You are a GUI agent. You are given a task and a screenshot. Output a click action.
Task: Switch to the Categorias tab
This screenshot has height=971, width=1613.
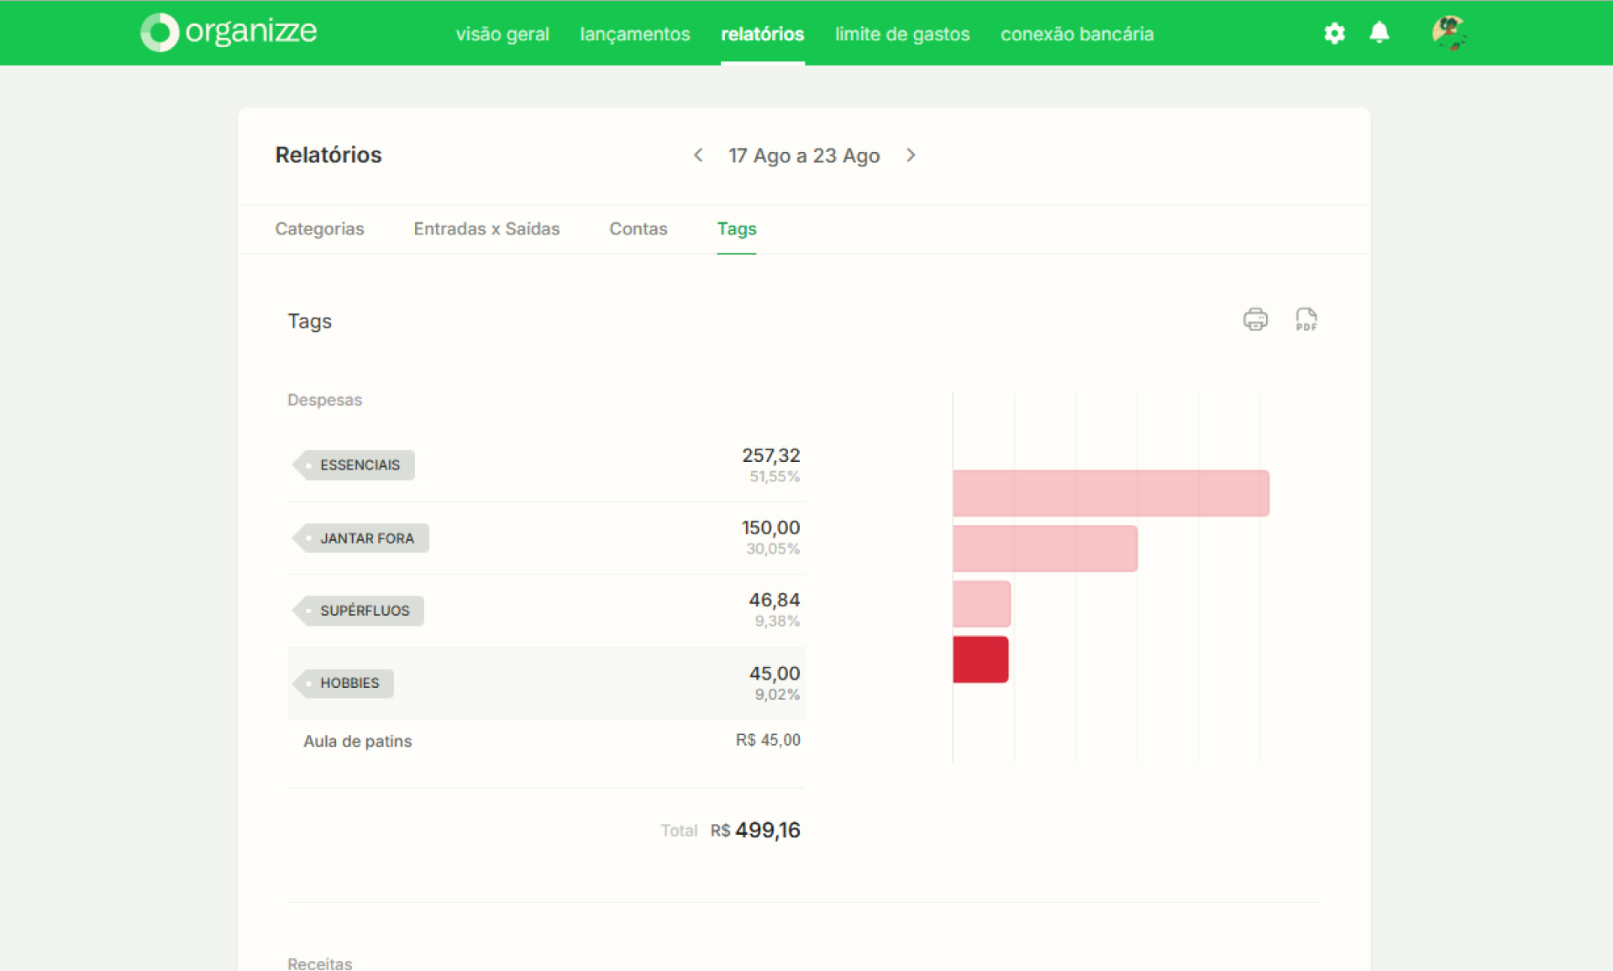coord(319,228)
